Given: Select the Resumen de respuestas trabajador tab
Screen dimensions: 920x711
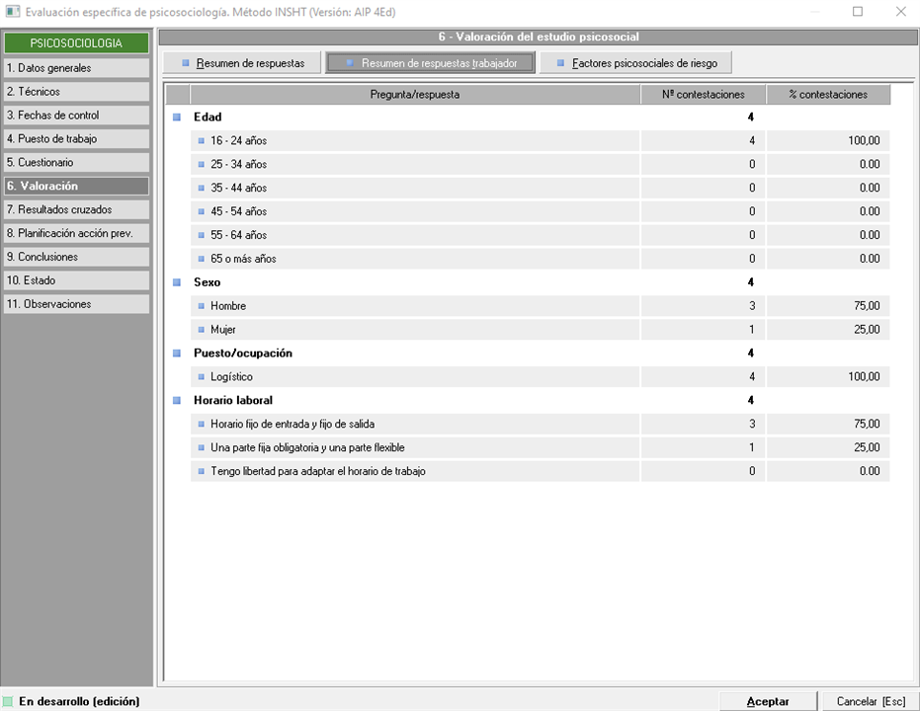Looking at the screenshot, I should point(430,63).
